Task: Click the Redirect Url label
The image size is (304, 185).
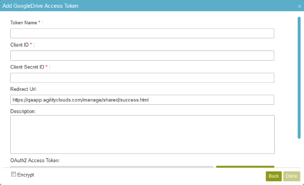Action: click(x=23, y=89)
